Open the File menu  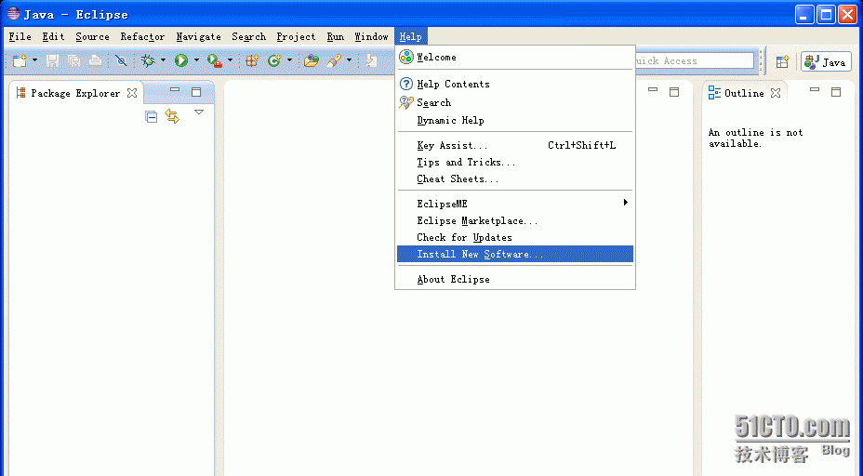pos(20,36)
